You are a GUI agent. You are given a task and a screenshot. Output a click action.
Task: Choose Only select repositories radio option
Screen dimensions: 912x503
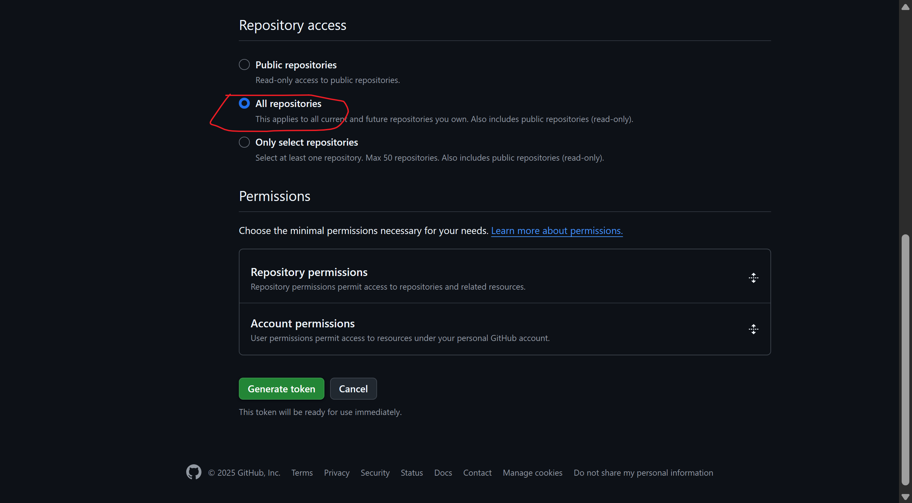[244, 142]
